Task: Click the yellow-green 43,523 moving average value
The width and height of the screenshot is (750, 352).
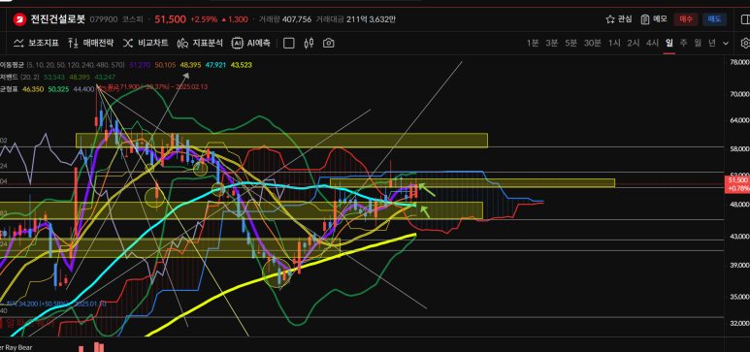Action: [x=242, y=65]
